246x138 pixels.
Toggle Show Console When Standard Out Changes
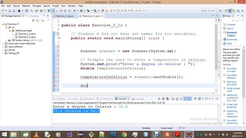185,99
